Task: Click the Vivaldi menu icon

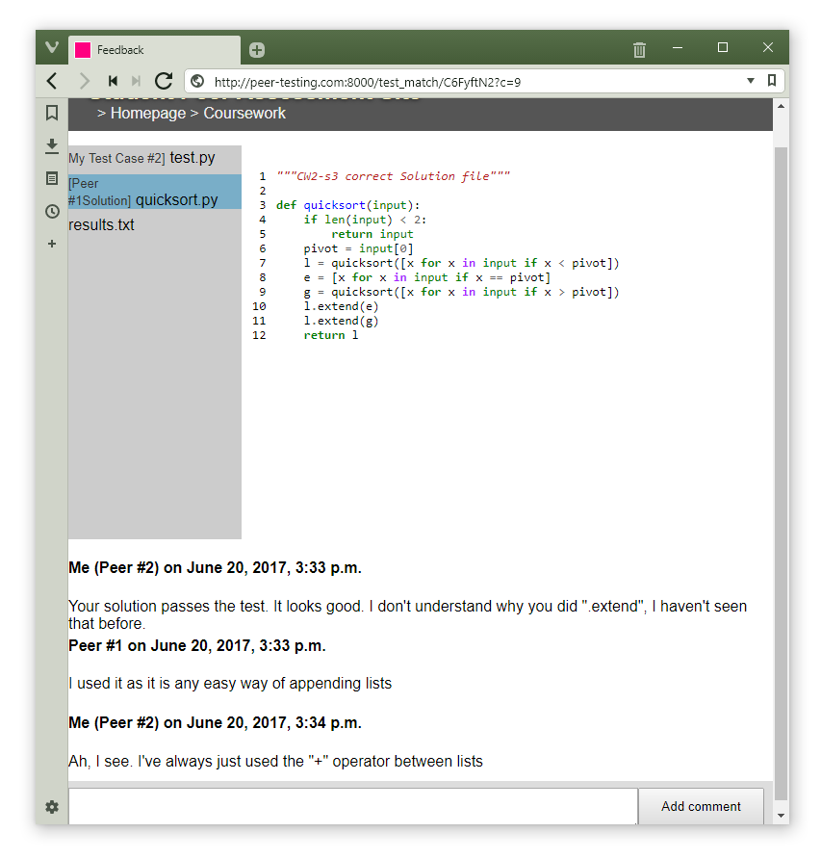Action: click(52, 47)
